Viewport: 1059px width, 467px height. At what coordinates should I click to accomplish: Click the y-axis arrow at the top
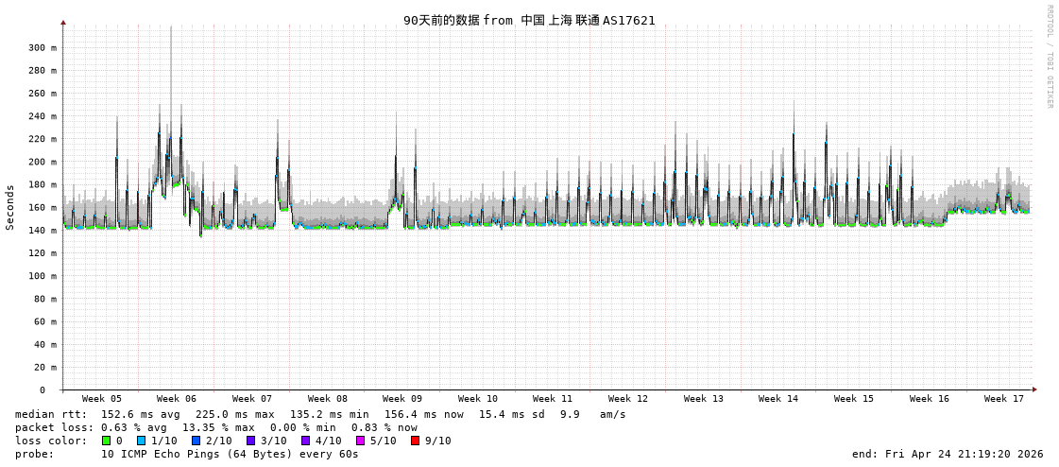63,22
